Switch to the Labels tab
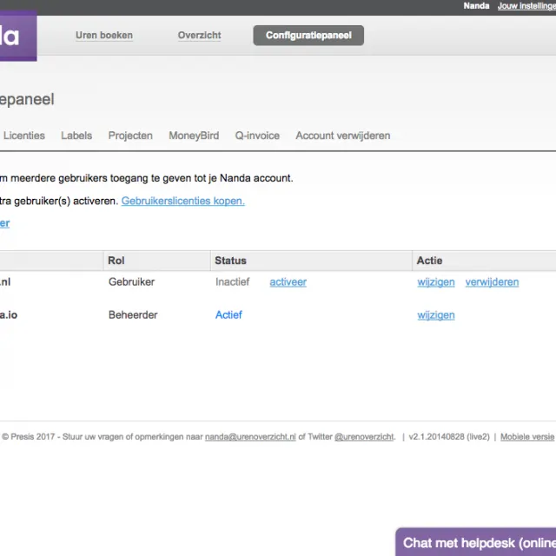The width and height of the screenshot is (556, 556). click(x=76, y=136)
